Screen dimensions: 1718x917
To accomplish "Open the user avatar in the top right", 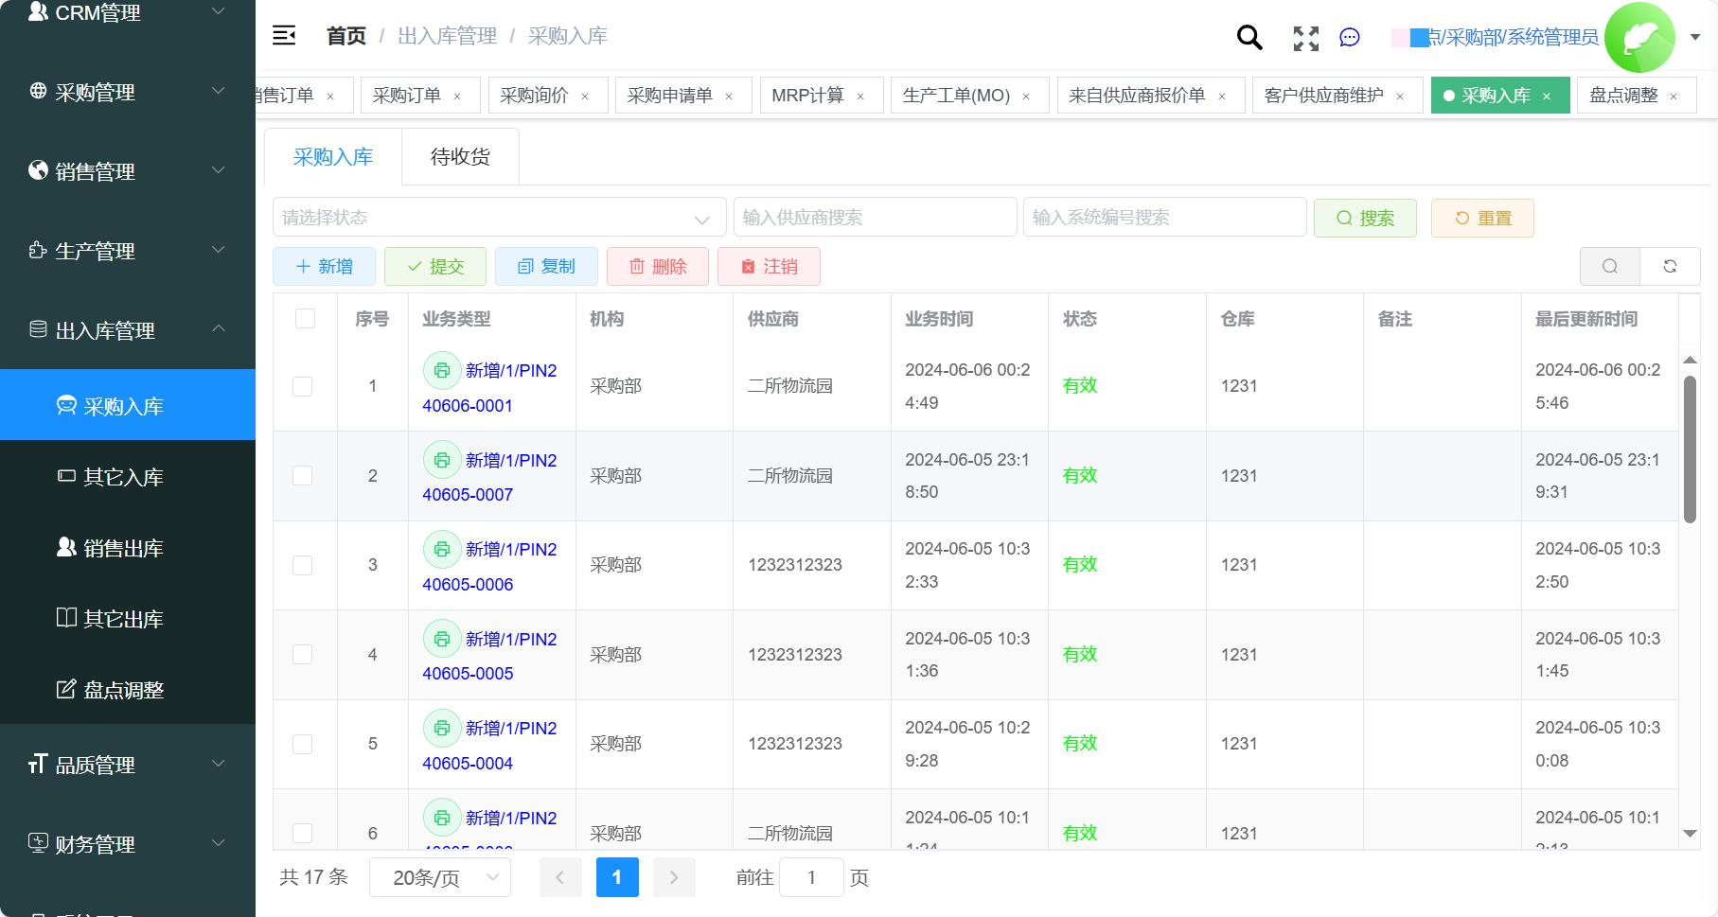I will click(1640, 37).
